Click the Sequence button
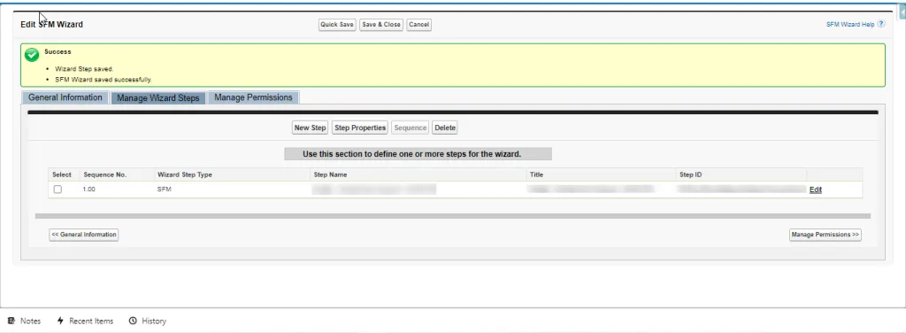 [411, 128]
